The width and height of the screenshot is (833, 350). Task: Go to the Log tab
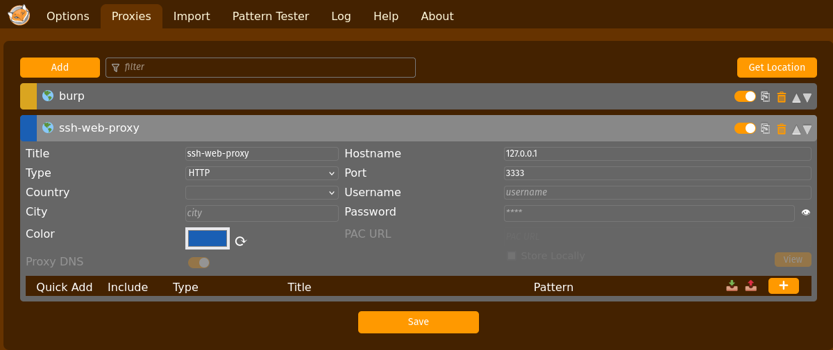point(342,16)
